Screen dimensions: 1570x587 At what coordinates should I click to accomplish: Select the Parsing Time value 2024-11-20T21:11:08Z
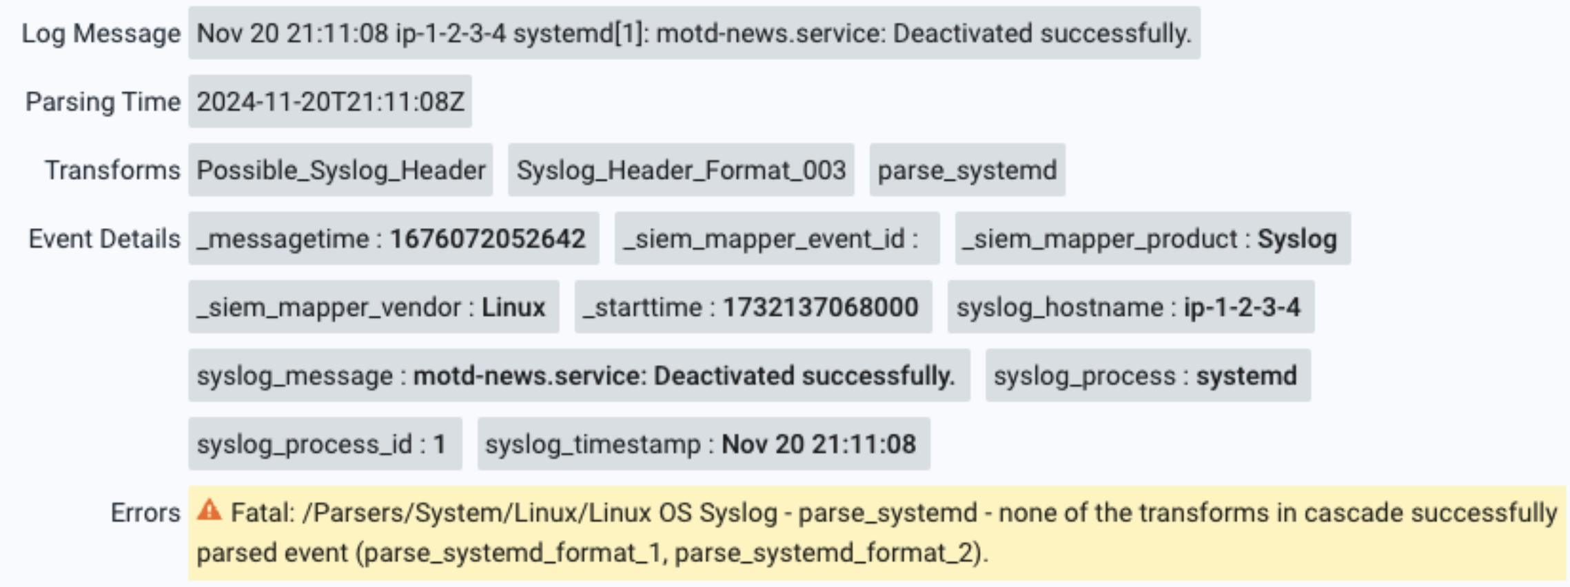(x=330, y=102)
